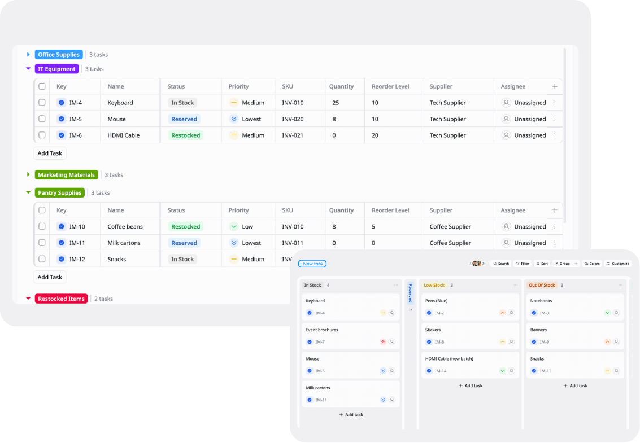Click priority icon on Pens (Blue) card
The image size is (640, 443).
click(502, 313)
